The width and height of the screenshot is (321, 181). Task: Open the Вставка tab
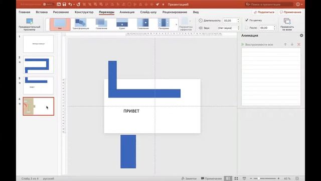click(x=42, y=12)
